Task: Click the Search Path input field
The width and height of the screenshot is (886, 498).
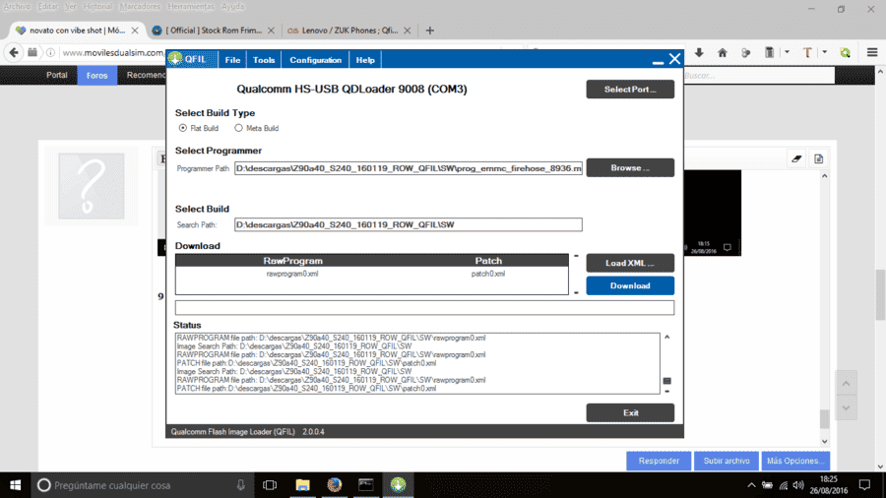Action: (408, 224)
